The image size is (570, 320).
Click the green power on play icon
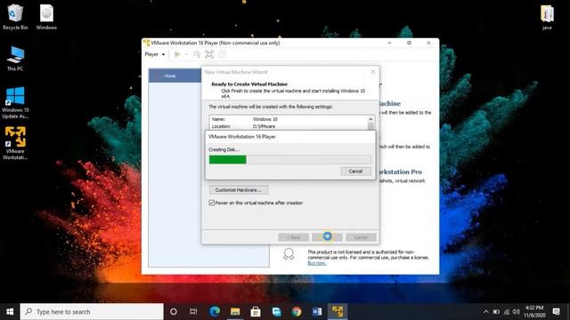pos(177,54)
